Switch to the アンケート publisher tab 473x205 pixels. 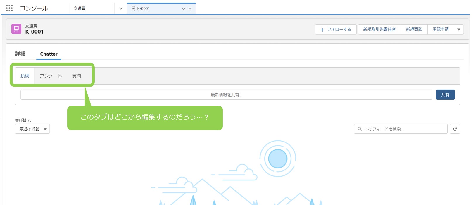point(51,76)
